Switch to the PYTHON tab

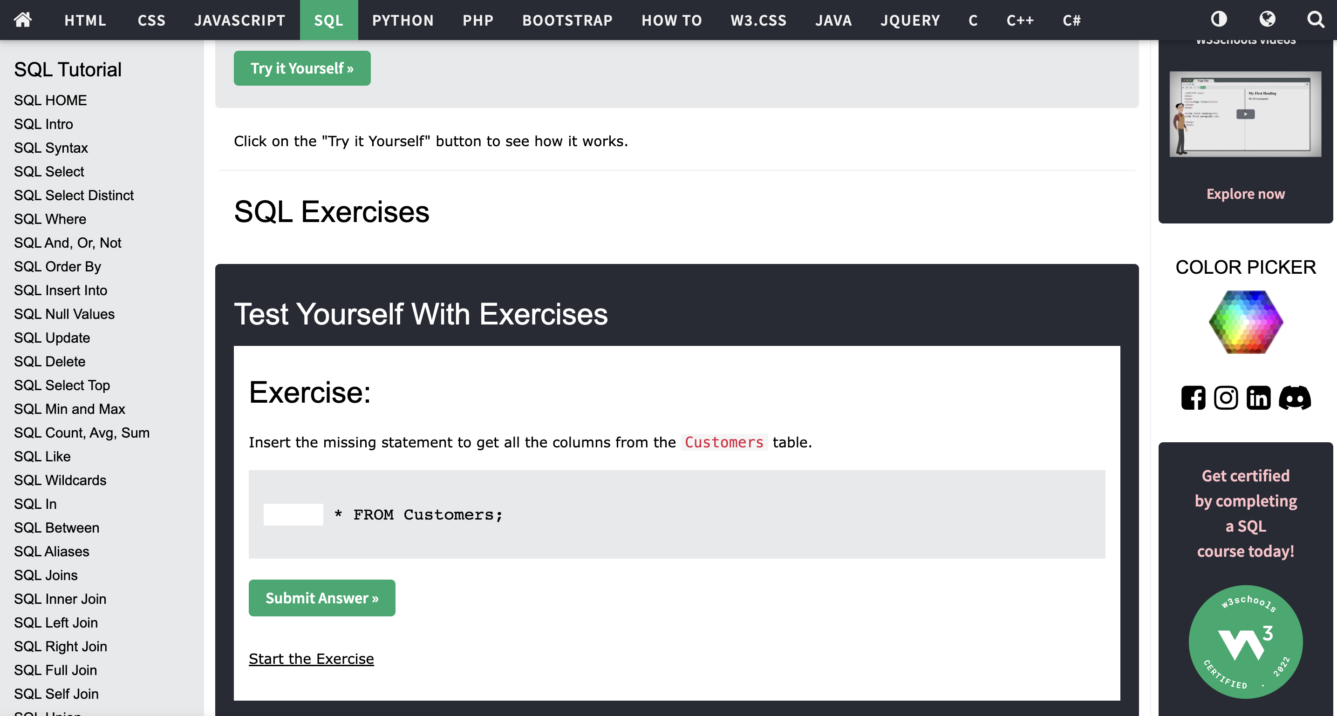[403, 20]
